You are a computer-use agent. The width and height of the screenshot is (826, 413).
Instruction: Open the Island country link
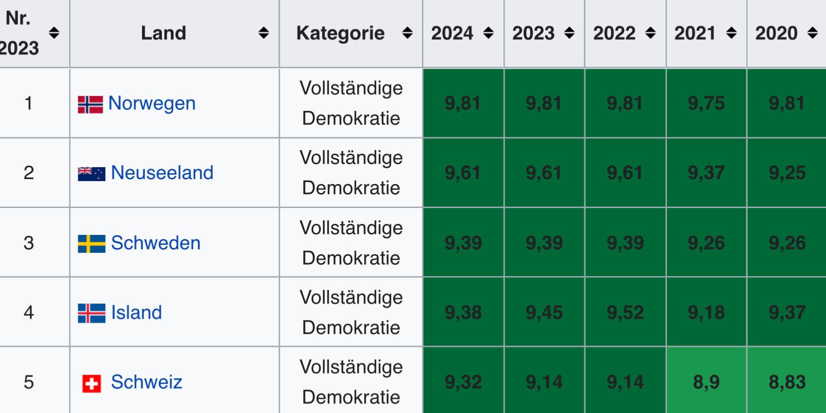[136, 312]
